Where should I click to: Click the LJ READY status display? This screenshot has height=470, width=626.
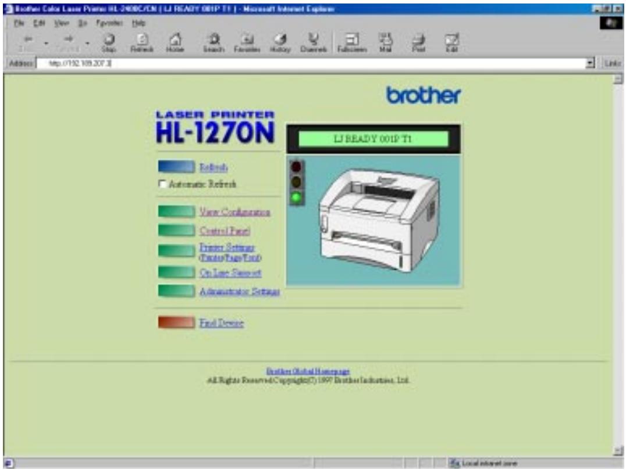click(374, 139)
